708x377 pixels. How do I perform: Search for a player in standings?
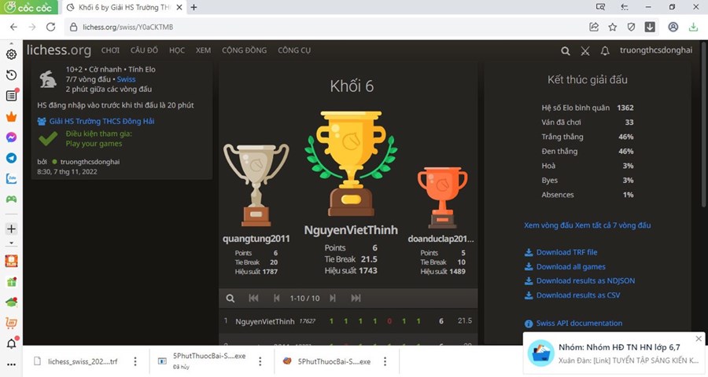(x=230, y=298)
